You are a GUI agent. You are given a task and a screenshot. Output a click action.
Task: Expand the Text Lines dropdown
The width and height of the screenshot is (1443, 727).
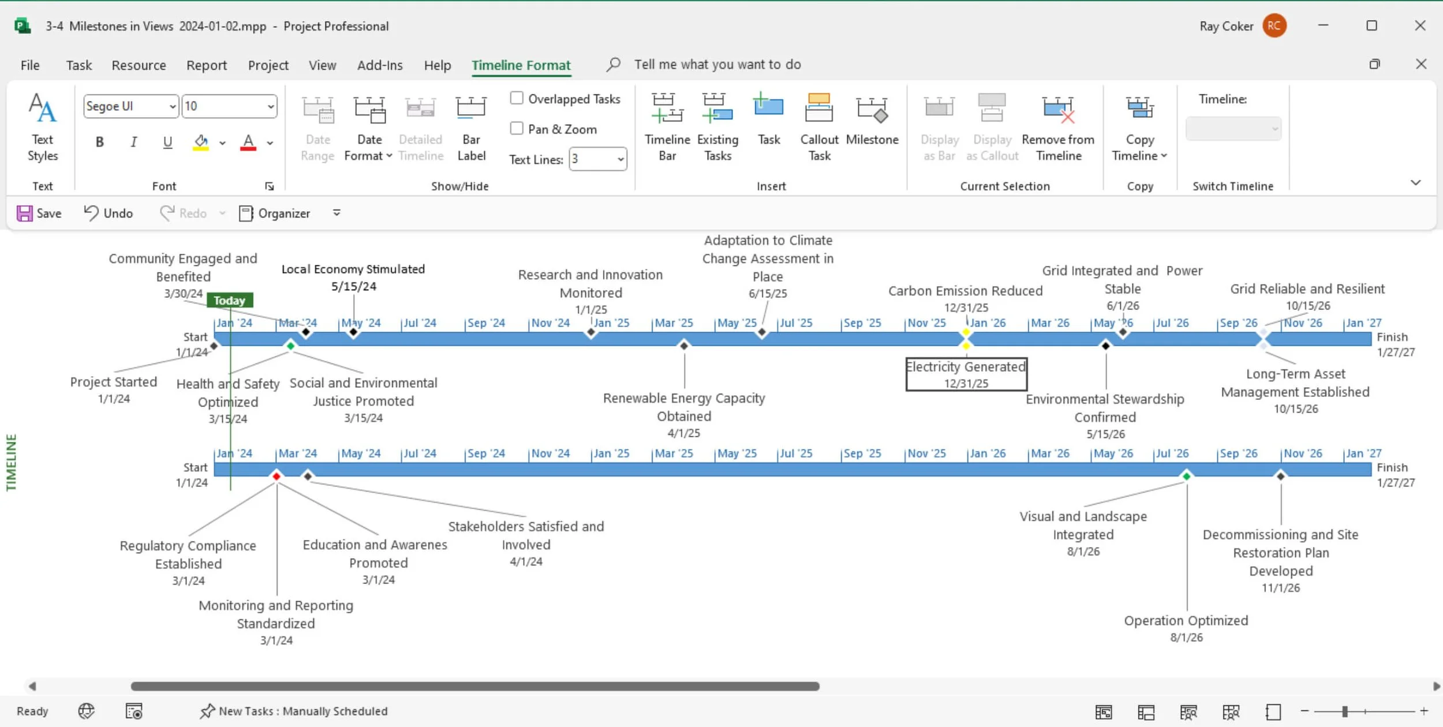pos(620,159)
